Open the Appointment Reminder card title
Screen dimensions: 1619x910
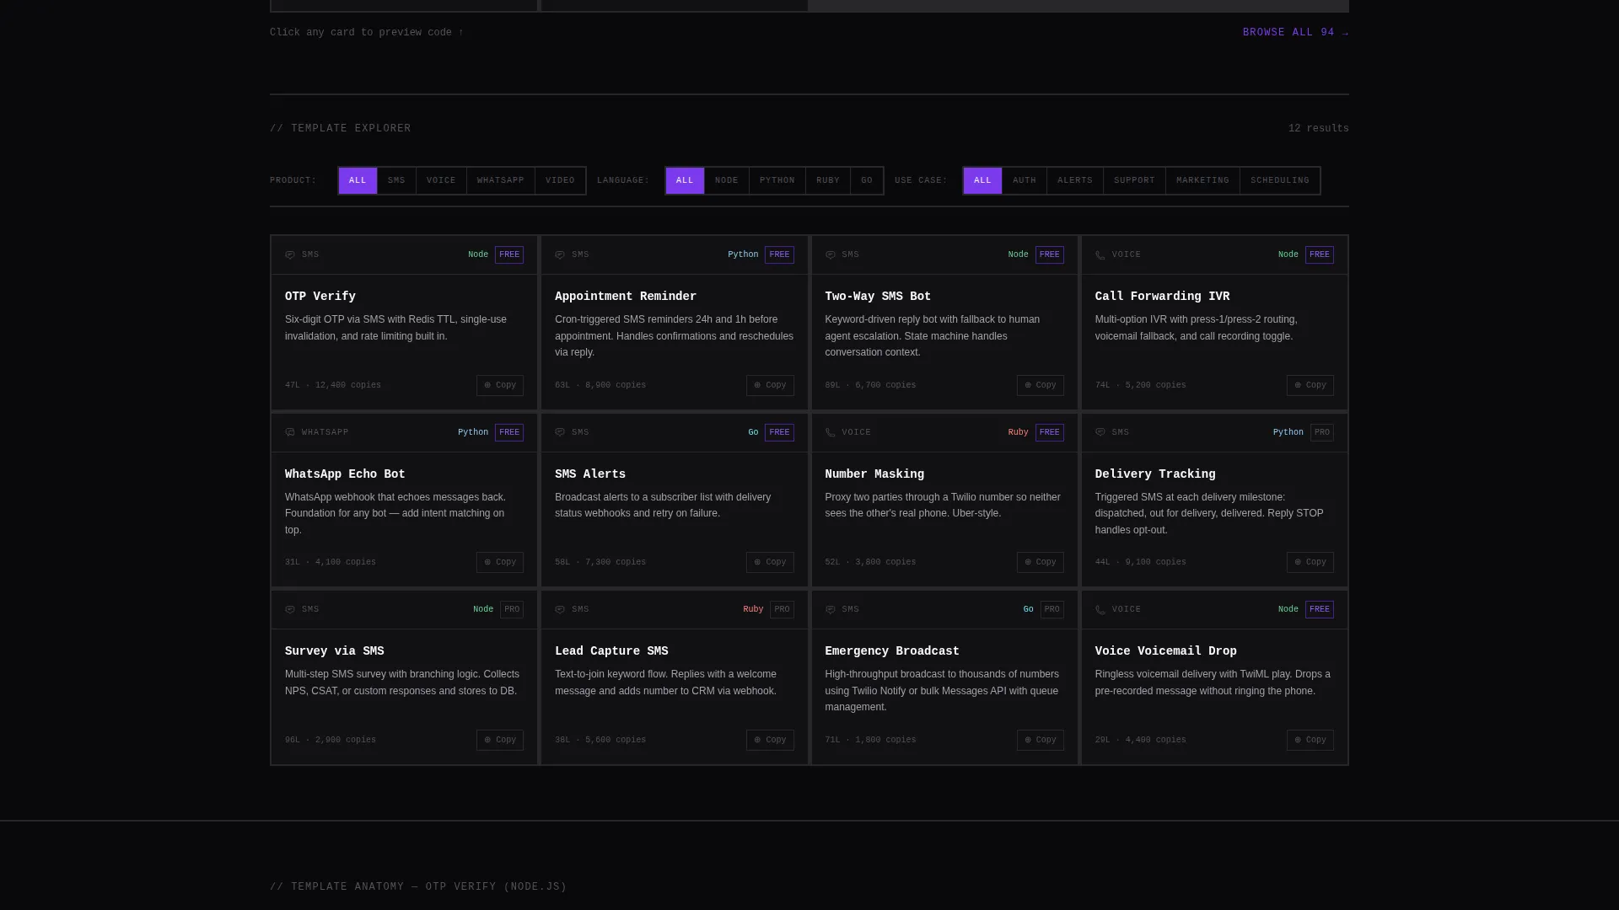(x=626, y=297)
